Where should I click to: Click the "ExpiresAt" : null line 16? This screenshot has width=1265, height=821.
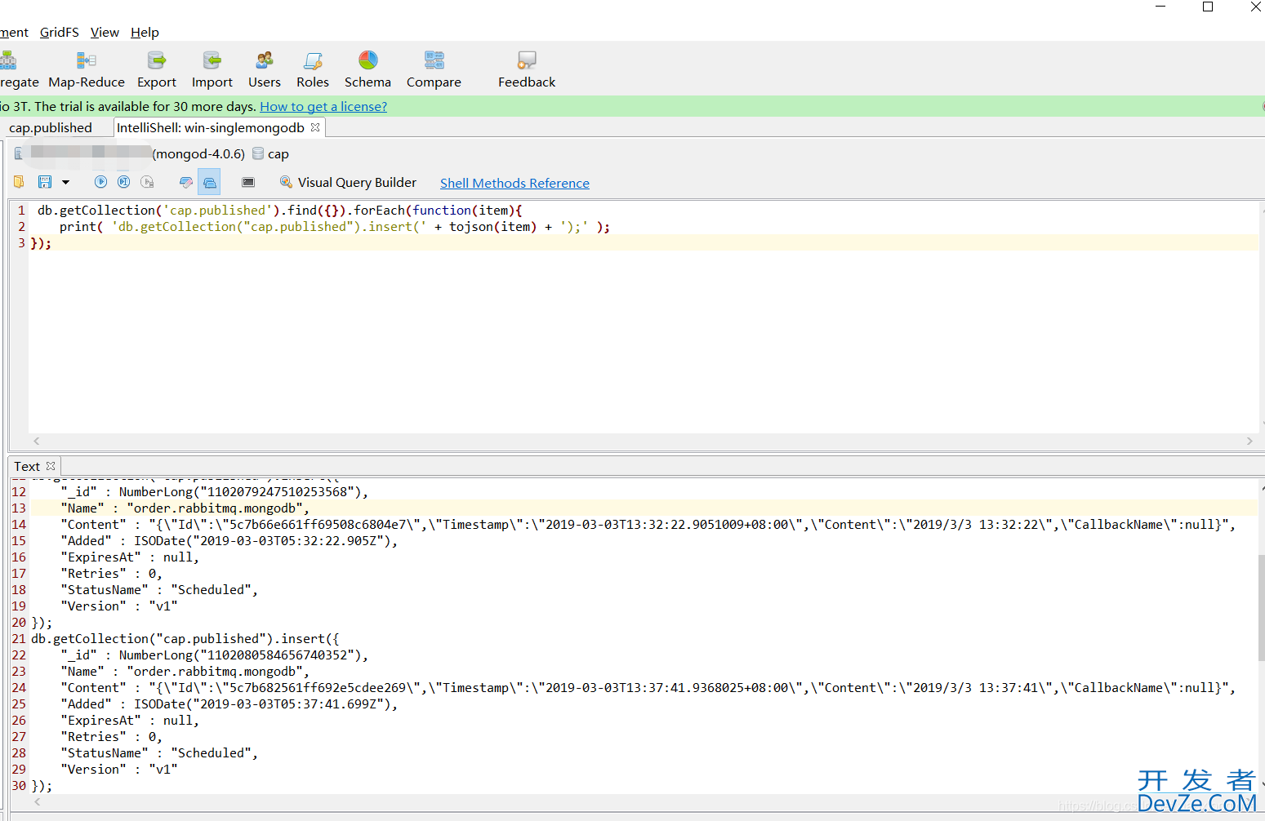pos(130,557)
